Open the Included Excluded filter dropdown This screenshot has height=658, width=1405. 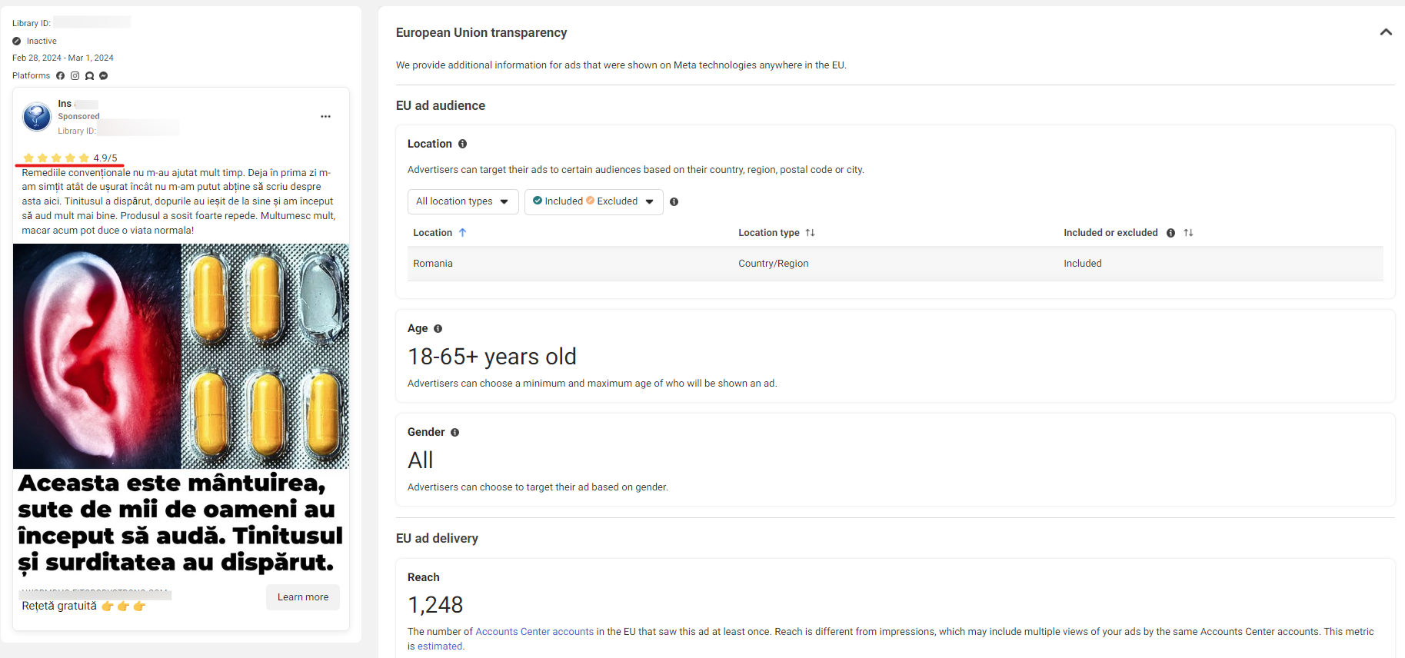[x=594, y=201]
